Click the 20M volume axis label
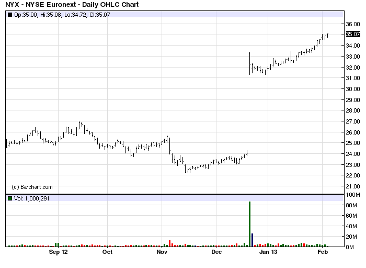366x268 pixels. tap(351, 237)
